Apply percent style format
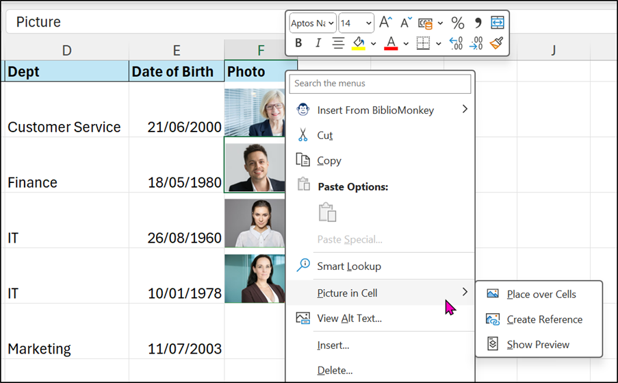The height and width of the screenshot is (383, 618). (x=457, y=23)
